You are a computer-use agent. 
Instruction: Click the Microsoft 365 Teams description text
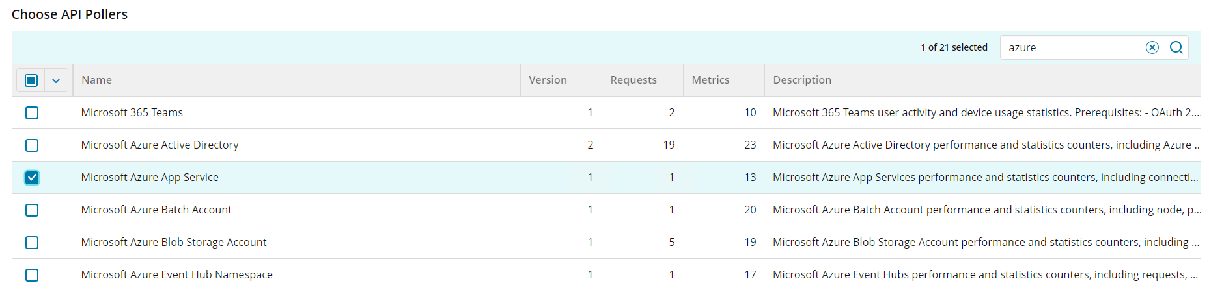click(x=987, y=112)
